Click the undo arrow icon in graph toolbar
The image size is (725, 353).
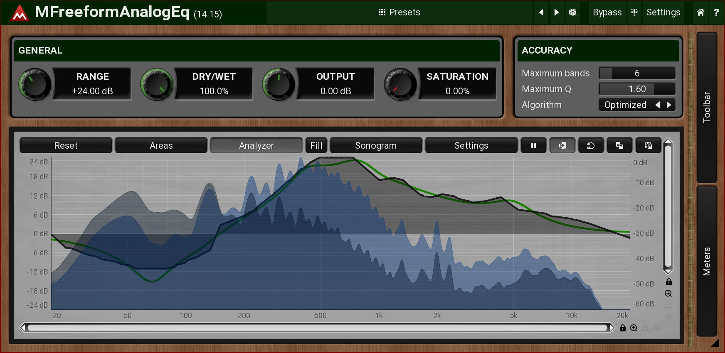pos(591,146)
